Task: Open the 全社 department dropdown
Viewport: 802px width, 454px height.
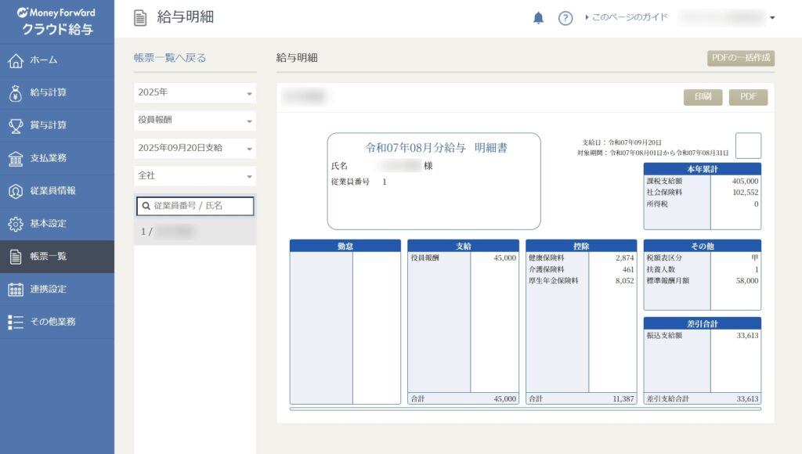Action: (195, 176)
